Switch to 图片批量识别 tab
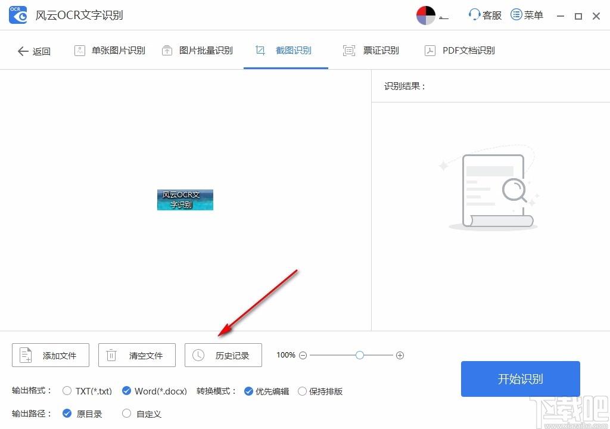The height and width of the screenshot is (429, 610). pyautogui.click(x=197, y=51)
